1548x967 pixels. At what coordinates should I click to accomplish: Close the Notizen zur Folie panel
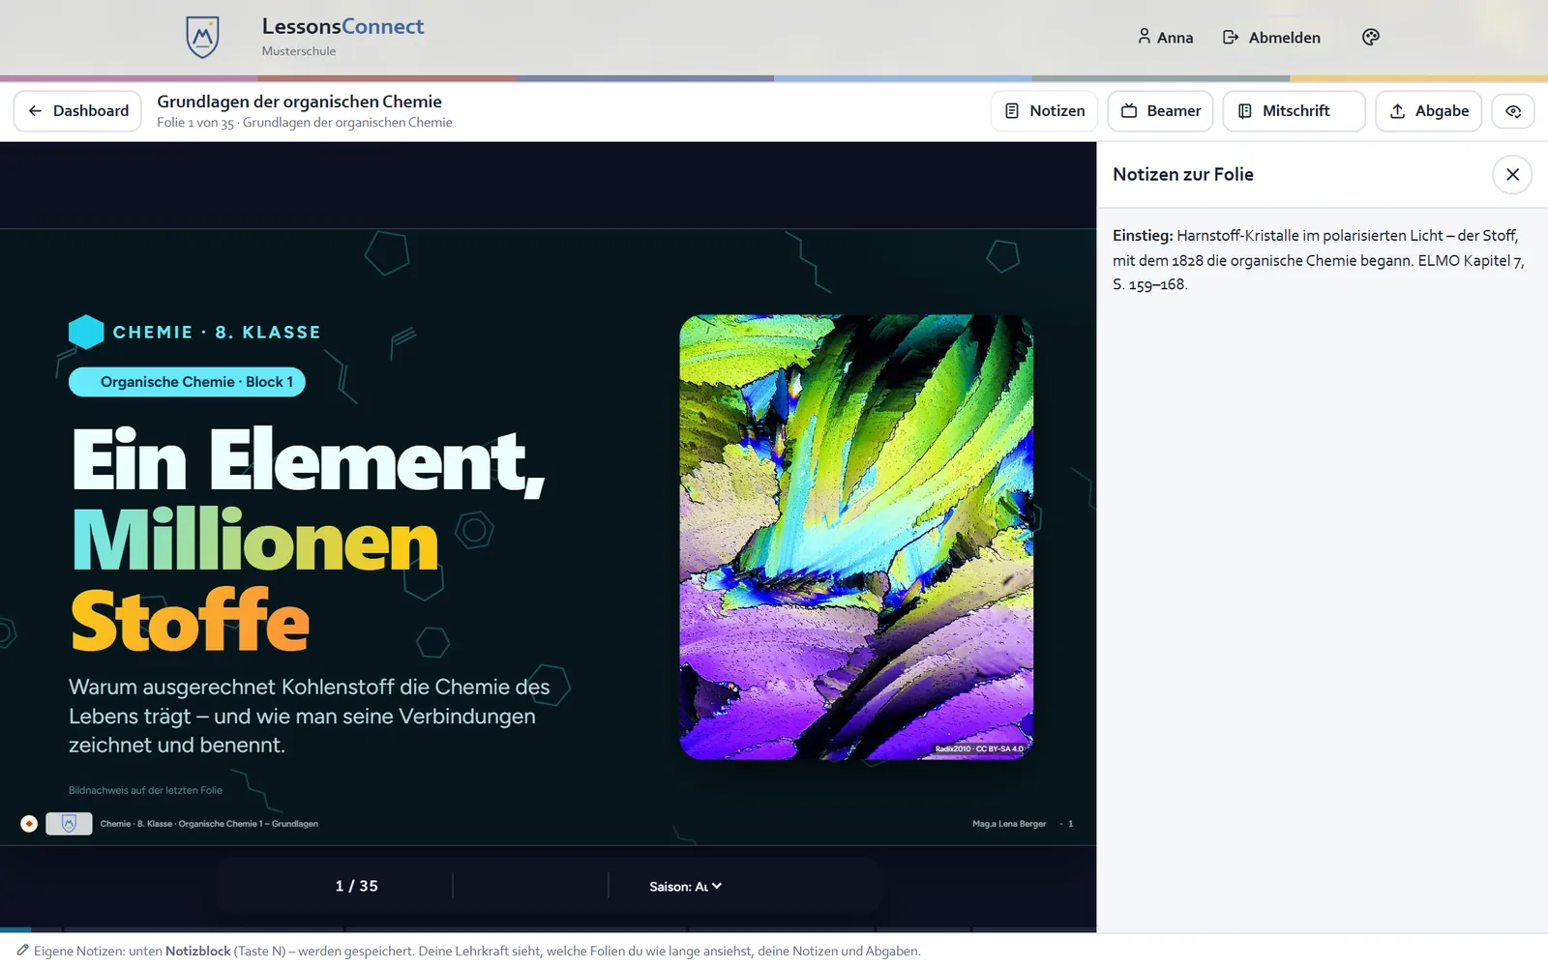pos(1512,175)
